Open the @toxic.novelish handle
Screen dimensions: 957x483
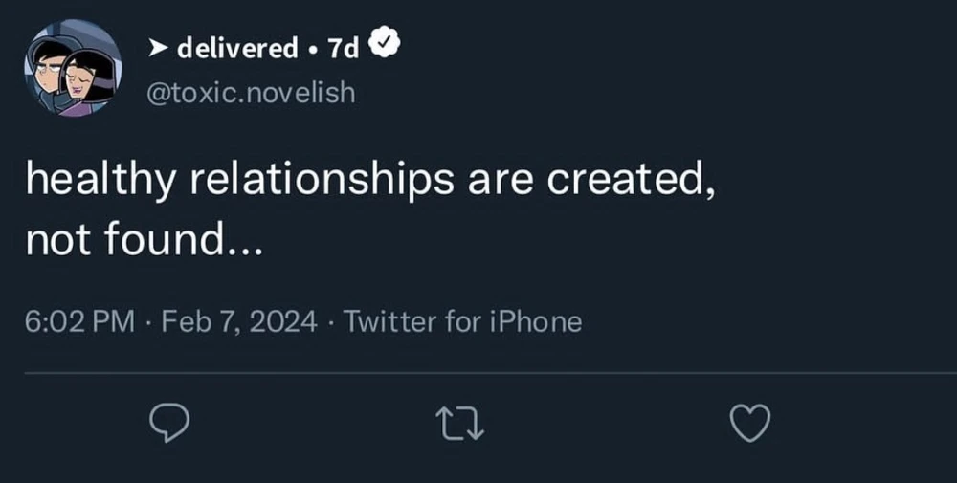[x=251, y=93]
